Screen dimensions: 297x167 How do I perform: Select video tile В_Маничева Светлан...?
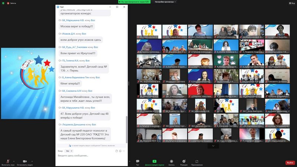pyautogui.click(x=226, y=121)
